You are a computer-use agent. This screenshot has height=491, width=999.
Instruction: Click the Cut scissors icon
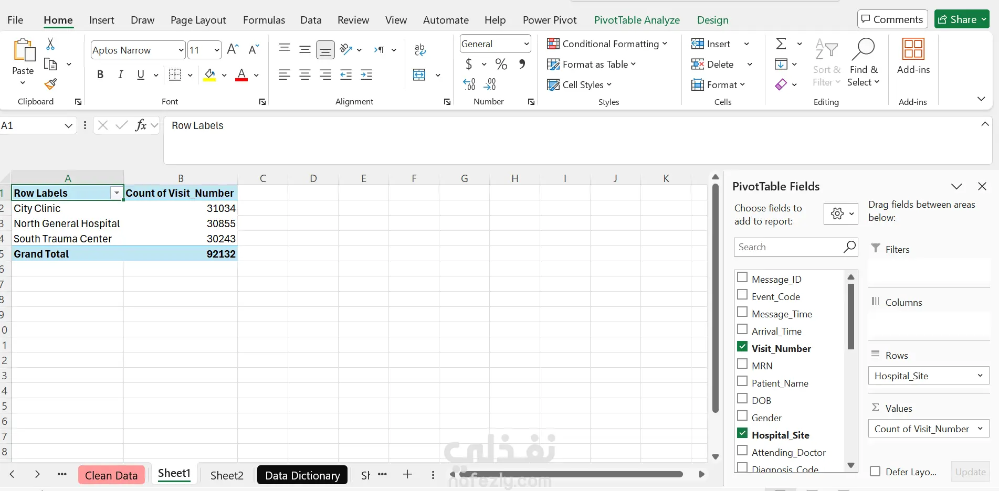[50, 44]
